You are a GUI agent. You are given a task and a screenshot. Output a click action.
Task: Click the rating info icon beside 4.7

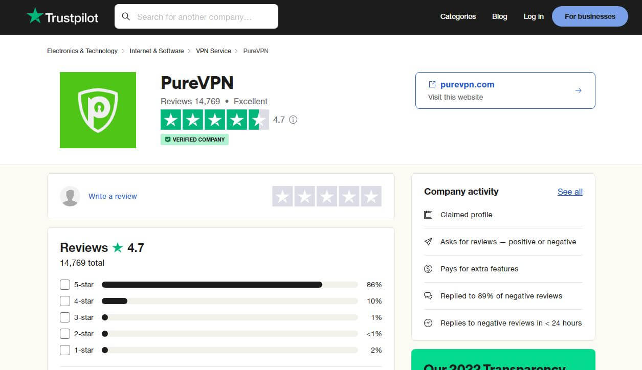pyautogui.click(x=293, y=120)
